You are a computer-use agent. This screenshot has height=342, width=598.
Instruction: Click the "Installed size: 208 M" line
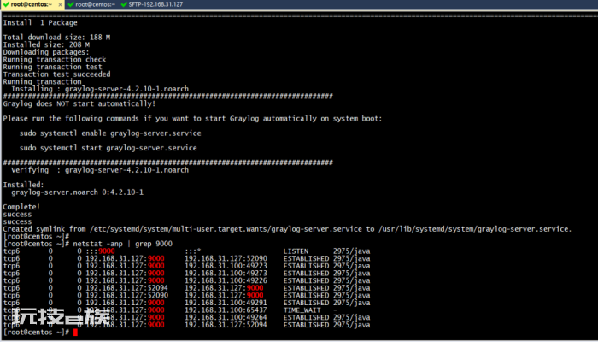point(46,45)
